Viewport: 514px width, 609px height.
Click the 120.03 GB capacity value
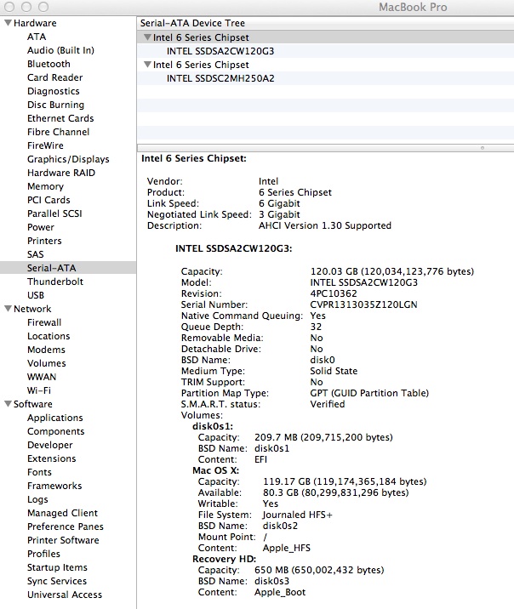coord(392,271)
